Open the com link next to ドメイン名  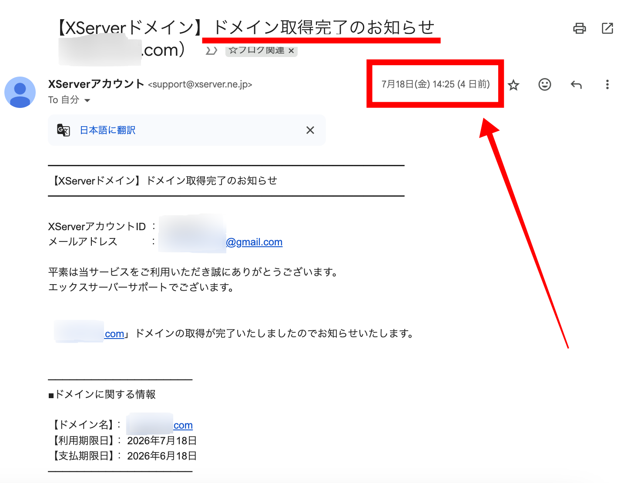tap(183, 425)
